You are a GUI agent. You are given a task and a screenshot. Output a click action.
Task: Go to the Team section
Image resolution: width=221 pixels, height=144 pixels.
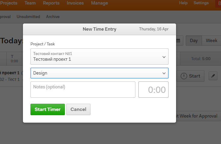point(30,3)
